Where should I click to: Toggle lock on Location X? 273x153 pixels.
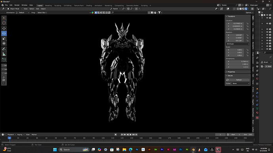point(247,23)
